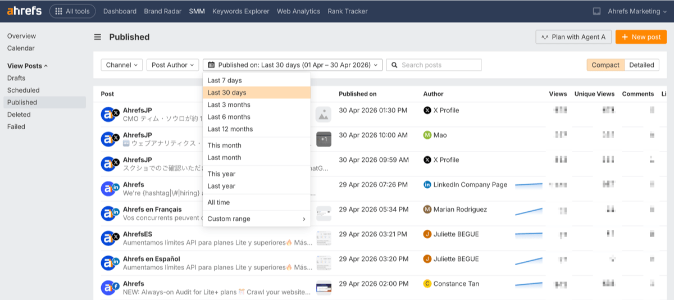This screenshot has width=674, height=300.
Task: Open Drafts in sidebar
Action: [x=16, y=78]
